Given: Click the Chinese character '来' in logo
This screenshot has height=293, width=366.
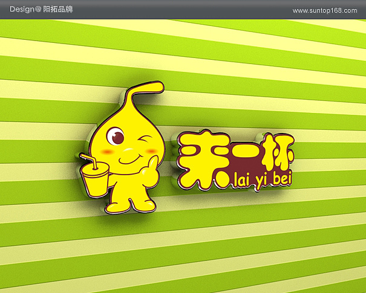Looking at the screenshot, I should pyautogui.click(x=203, y=159).
